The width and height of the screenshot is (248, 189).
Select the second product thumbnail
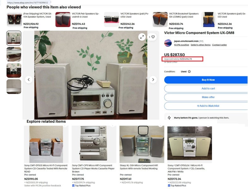14,54
